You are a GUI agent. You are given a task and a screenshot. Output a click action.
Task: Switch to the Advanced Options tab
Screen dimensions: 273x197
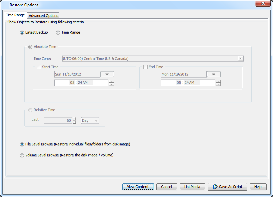[x=43, y=15]
